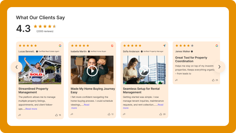236x133 pixels.
Task: Click Capterra source icon on Sofia's review
Action: pos(164,46)
